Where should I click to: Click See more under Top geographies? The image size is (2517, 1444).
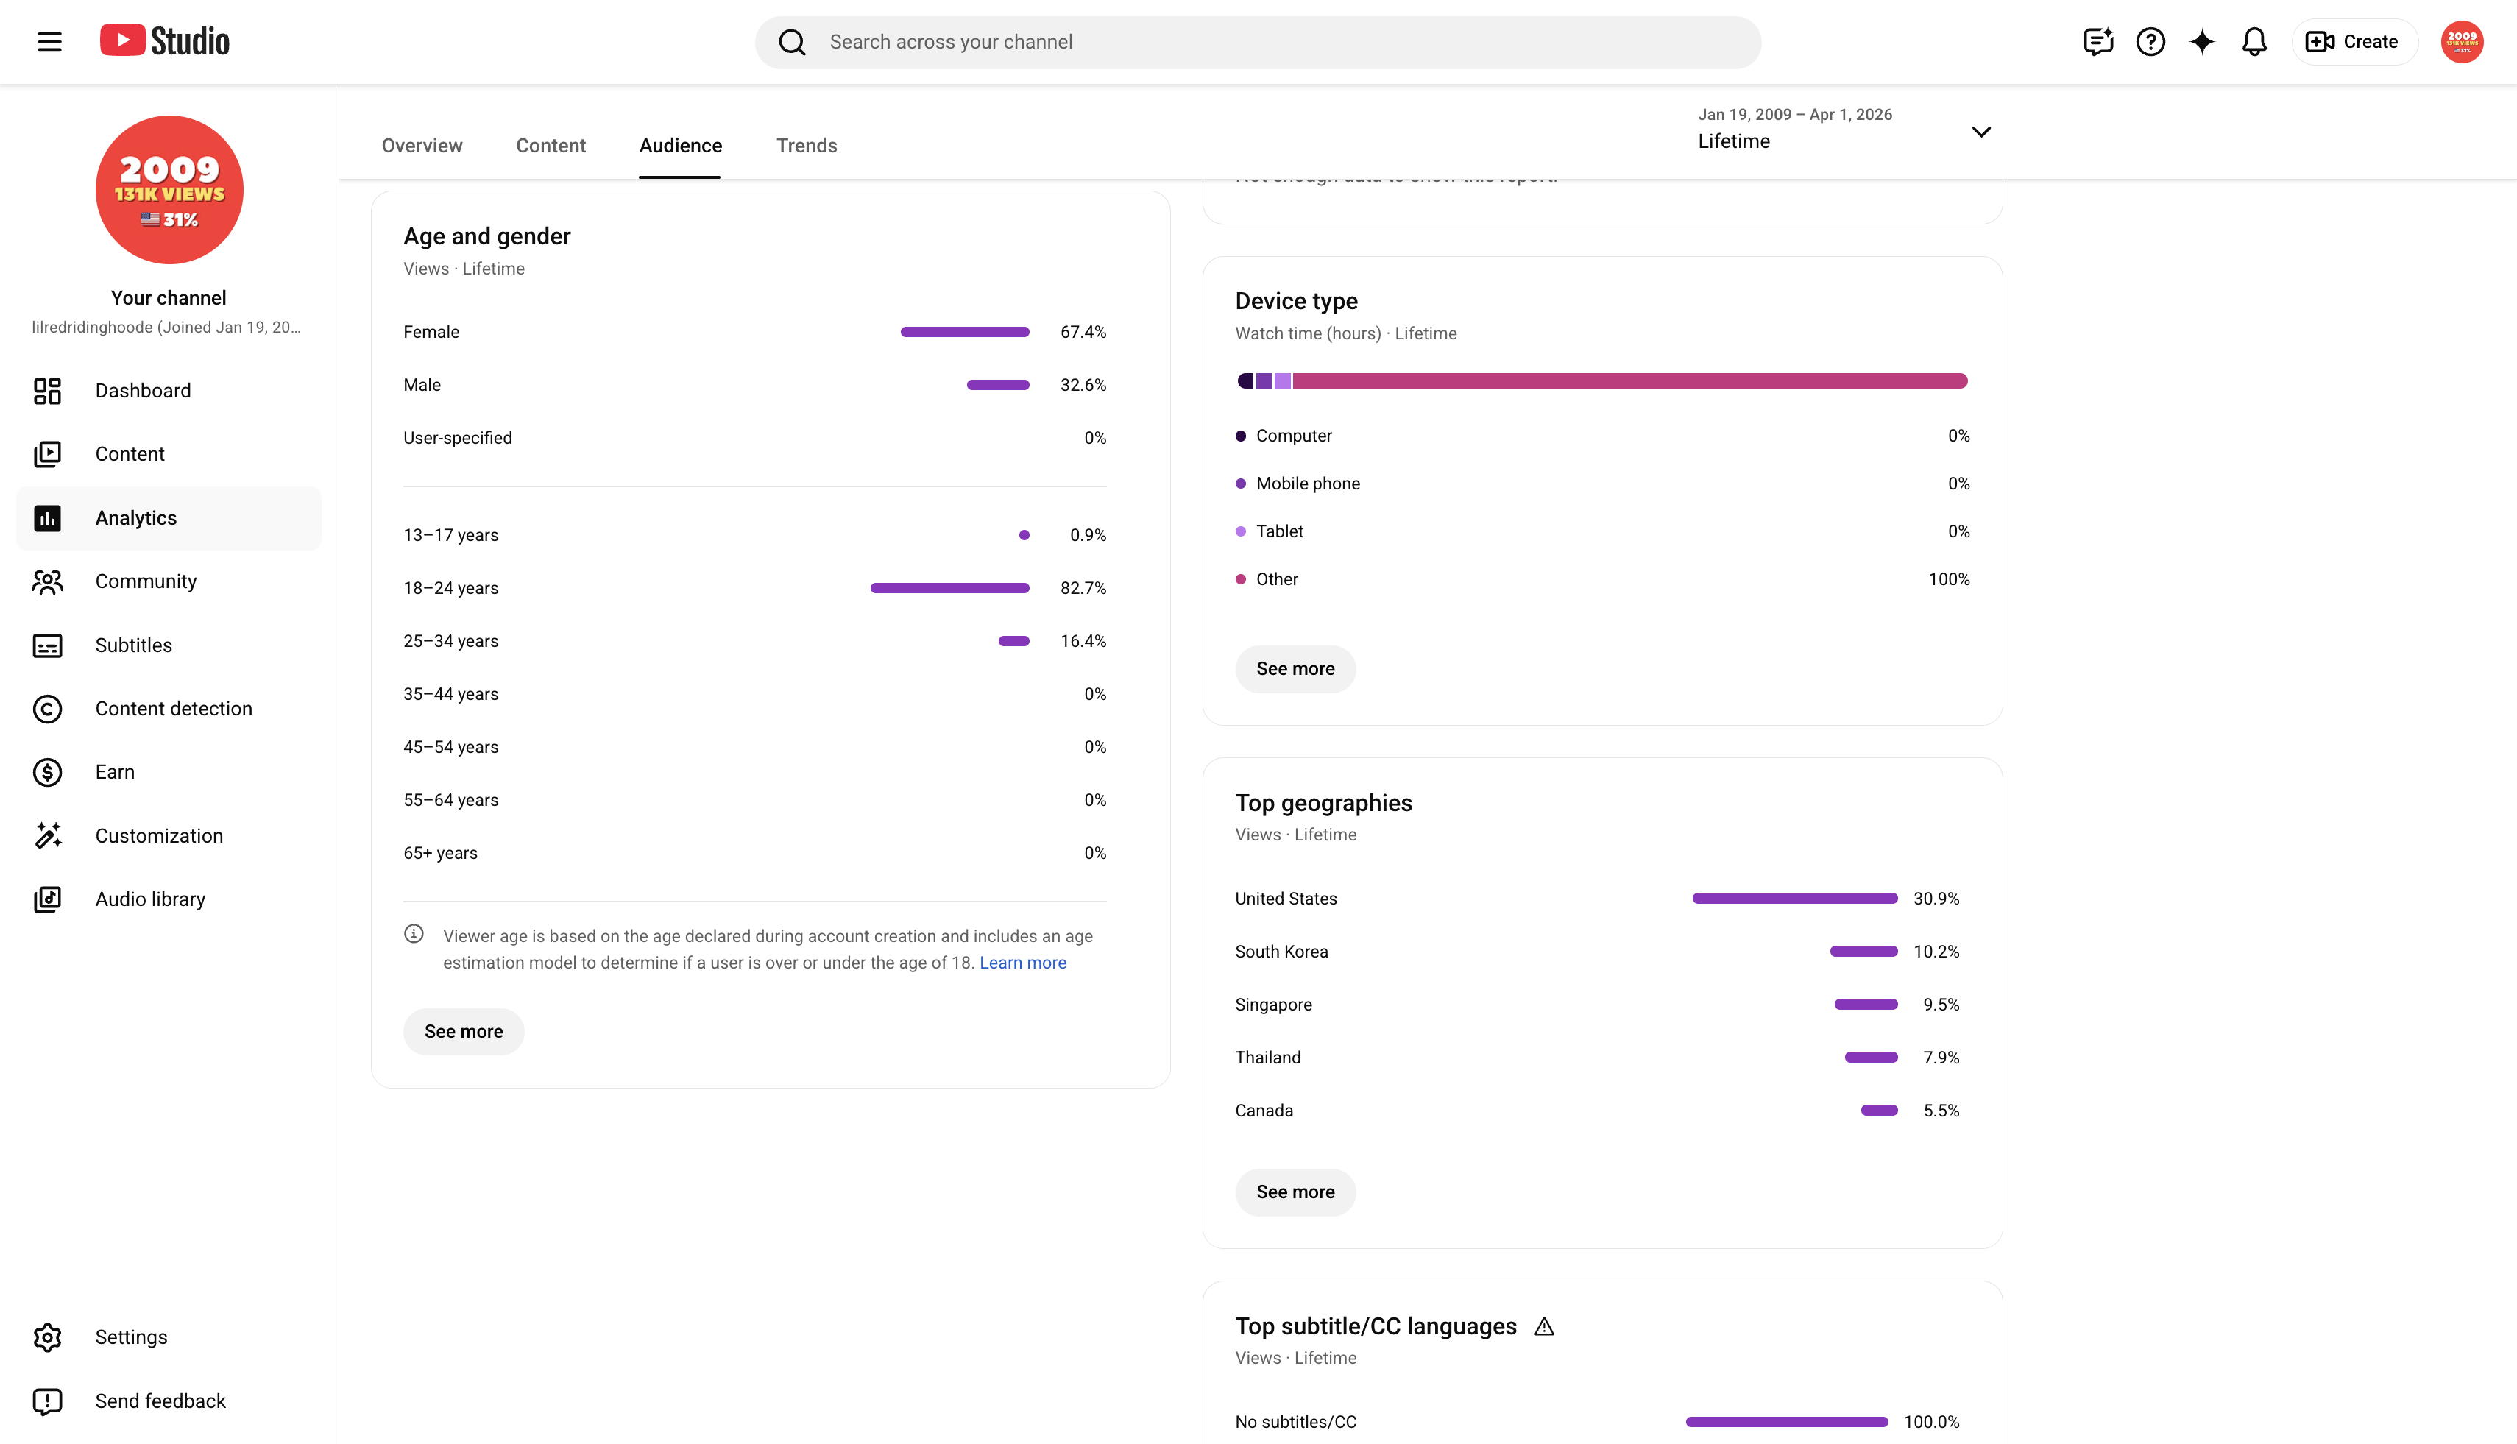[1295, 1192]
